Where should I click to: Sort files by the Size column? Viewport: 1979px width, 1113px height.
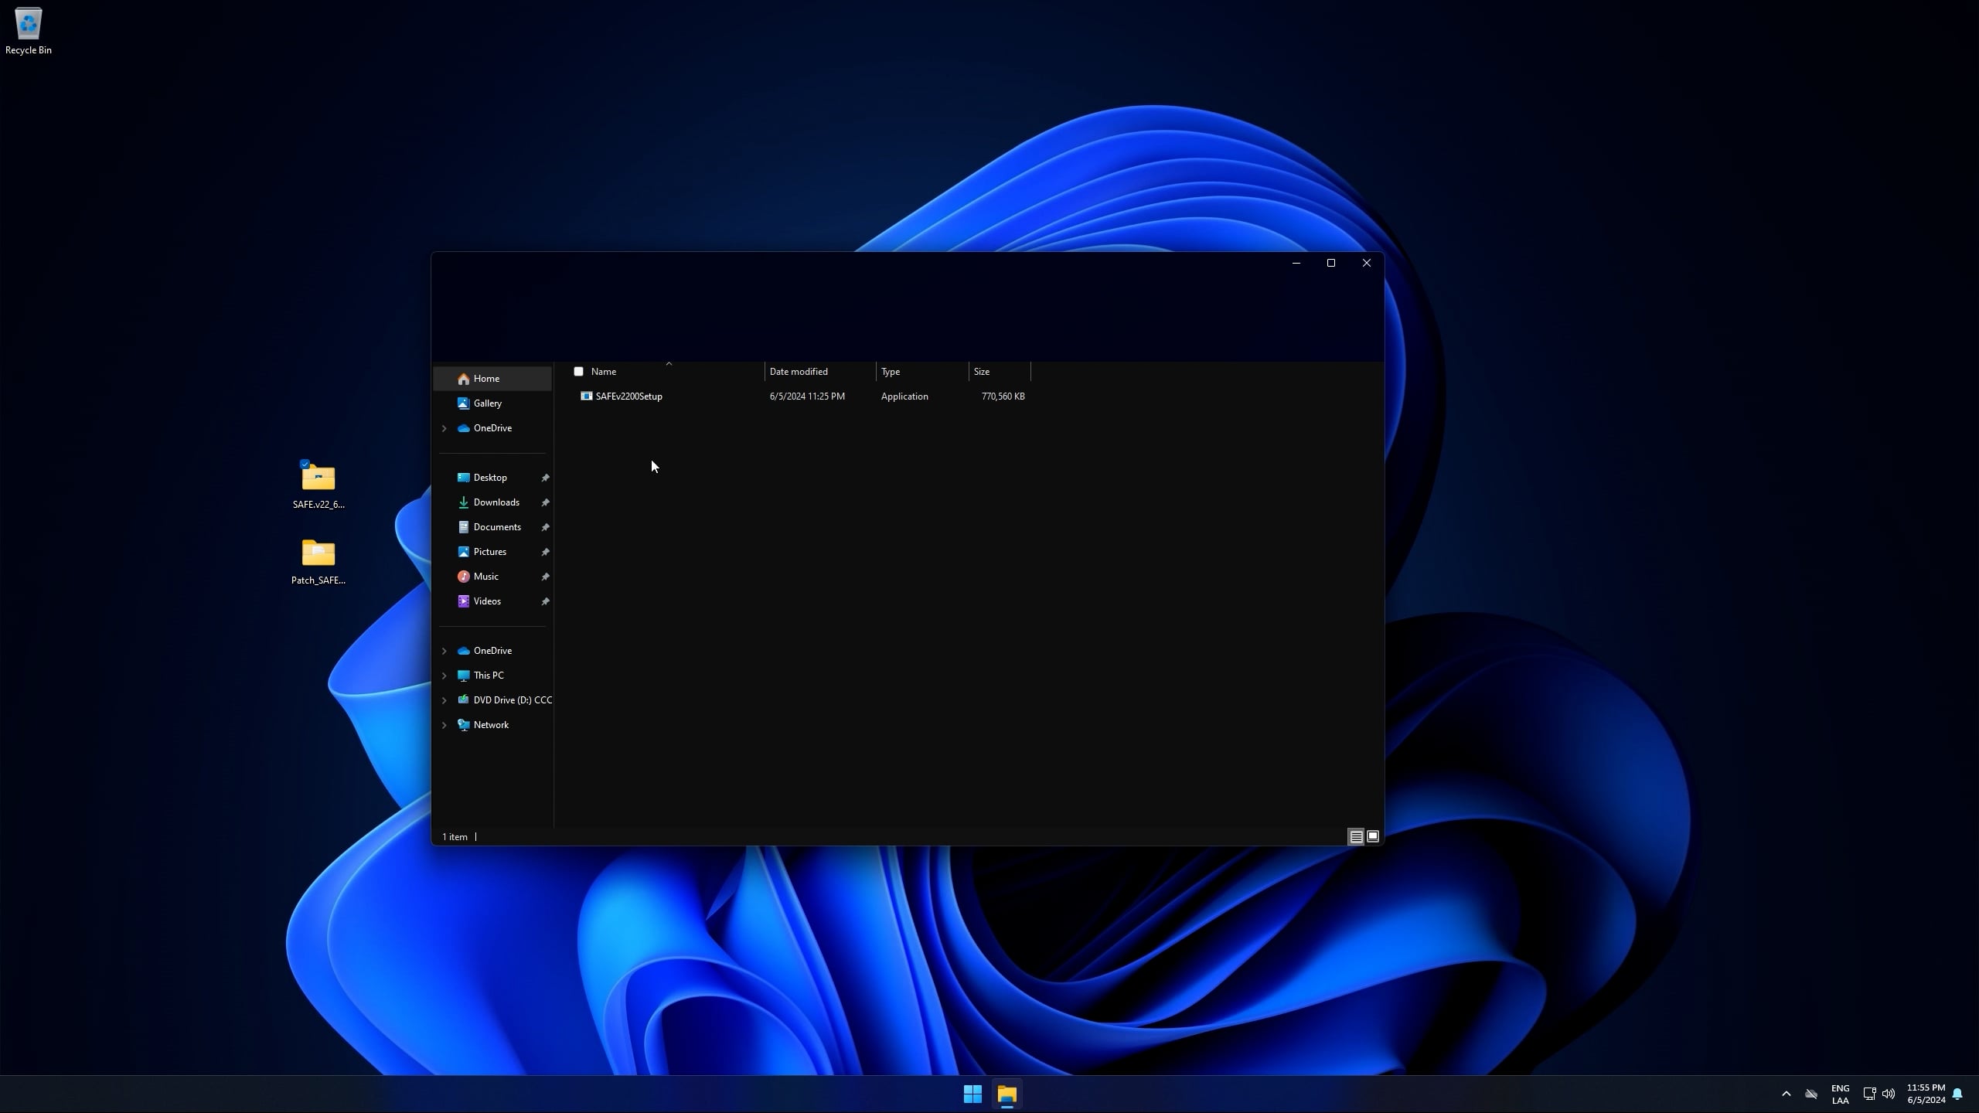(x=982, y=372)
